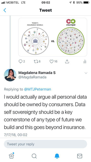Like the tweet with heart icon
The width and height of the screenshot is (91, 162).
pyautogui.click(x=52, y=62)
